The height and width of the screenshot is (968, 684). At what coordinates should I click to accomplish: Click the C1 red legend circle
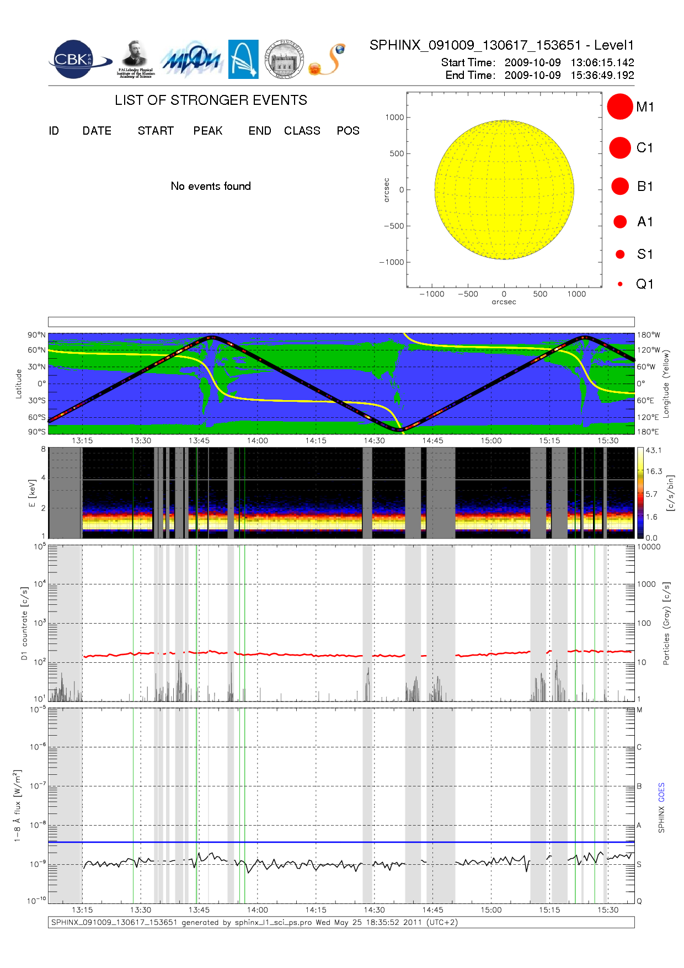pos(620,148)
